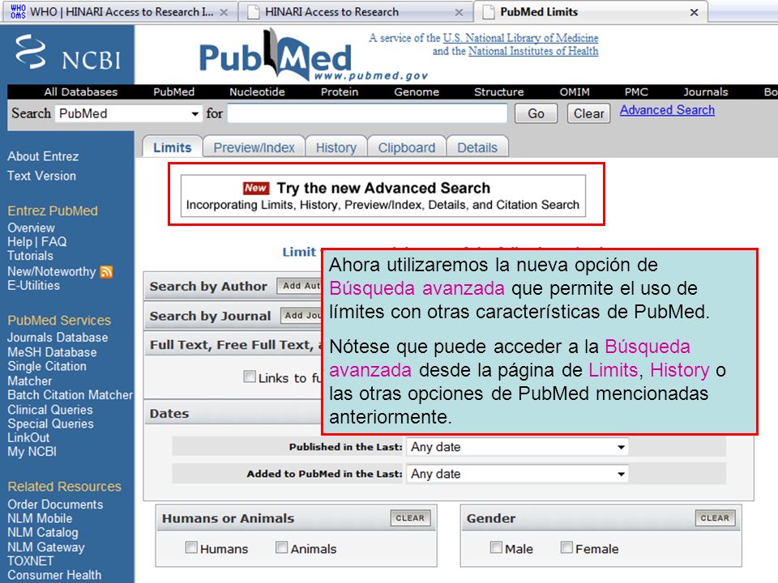Select Journals in the database bar
This screenshot has width=778, height=583.
(x=706, y=91)
